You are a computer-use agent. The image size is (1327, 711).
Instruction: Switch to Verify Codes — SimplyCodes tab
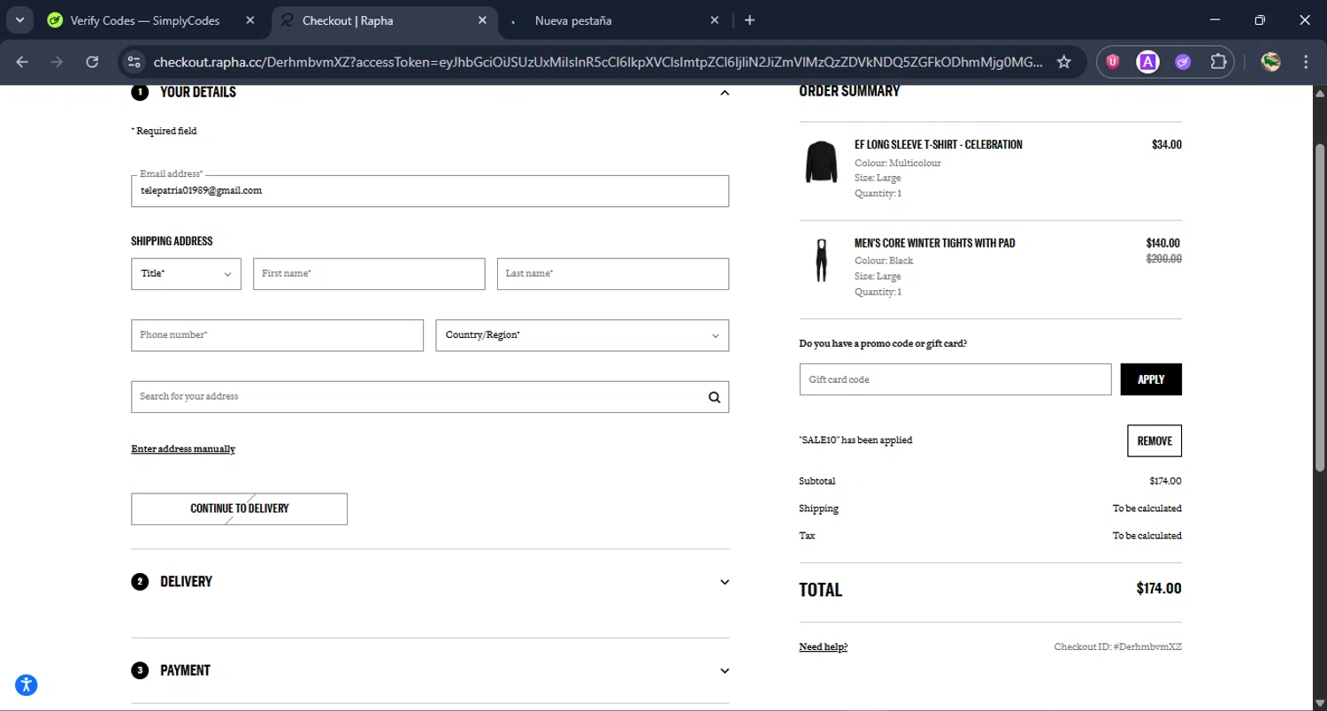point(145,20)
